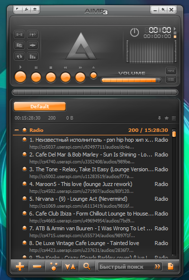189x280 pixels.
Task: Select the Radio group header
Action: point(91,130)
